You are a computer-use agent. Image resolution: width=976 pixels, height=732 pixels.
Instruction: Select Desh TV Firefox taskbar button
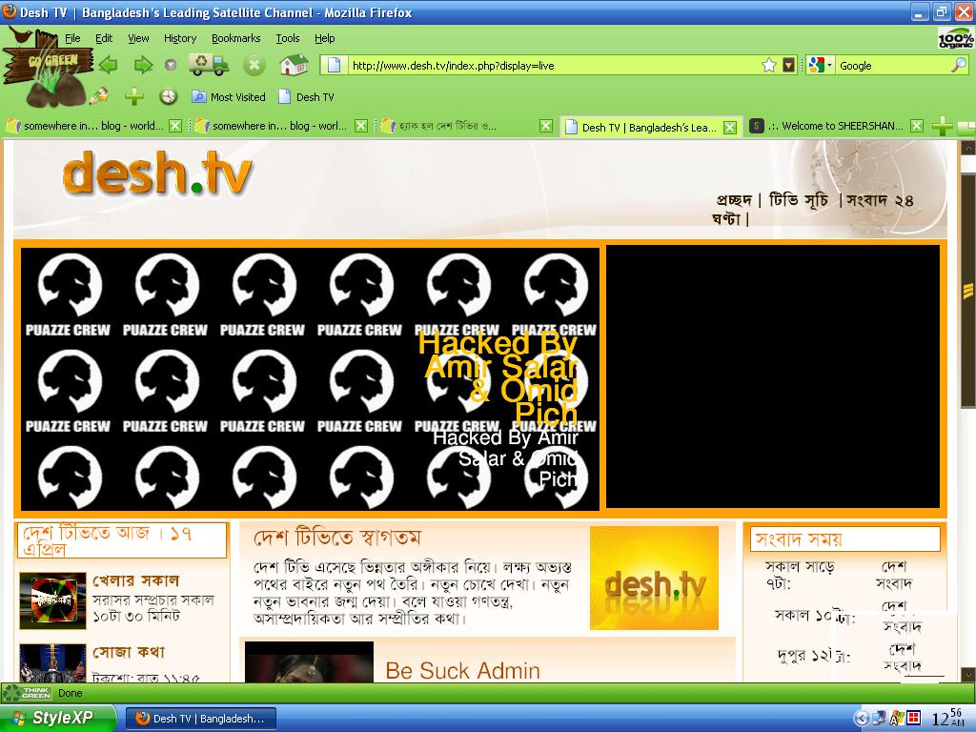coord(200,719)
